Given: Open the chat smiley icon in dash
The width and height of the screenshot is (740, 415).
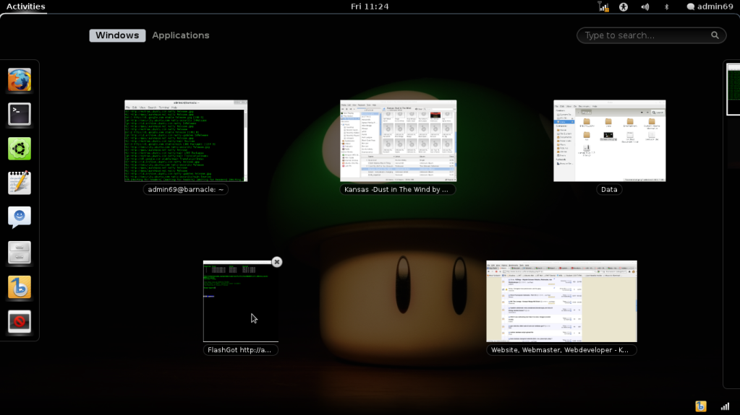Looking at the screenshot, I should [x=20, y=218].
